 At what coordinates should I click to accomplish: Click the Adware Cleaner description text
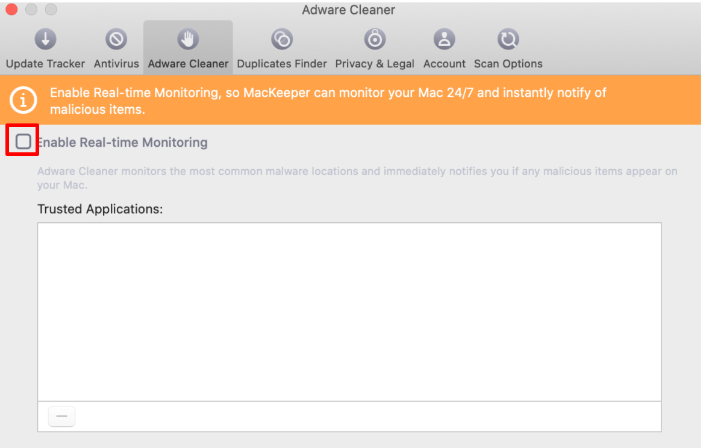click(x=357, y=178)
